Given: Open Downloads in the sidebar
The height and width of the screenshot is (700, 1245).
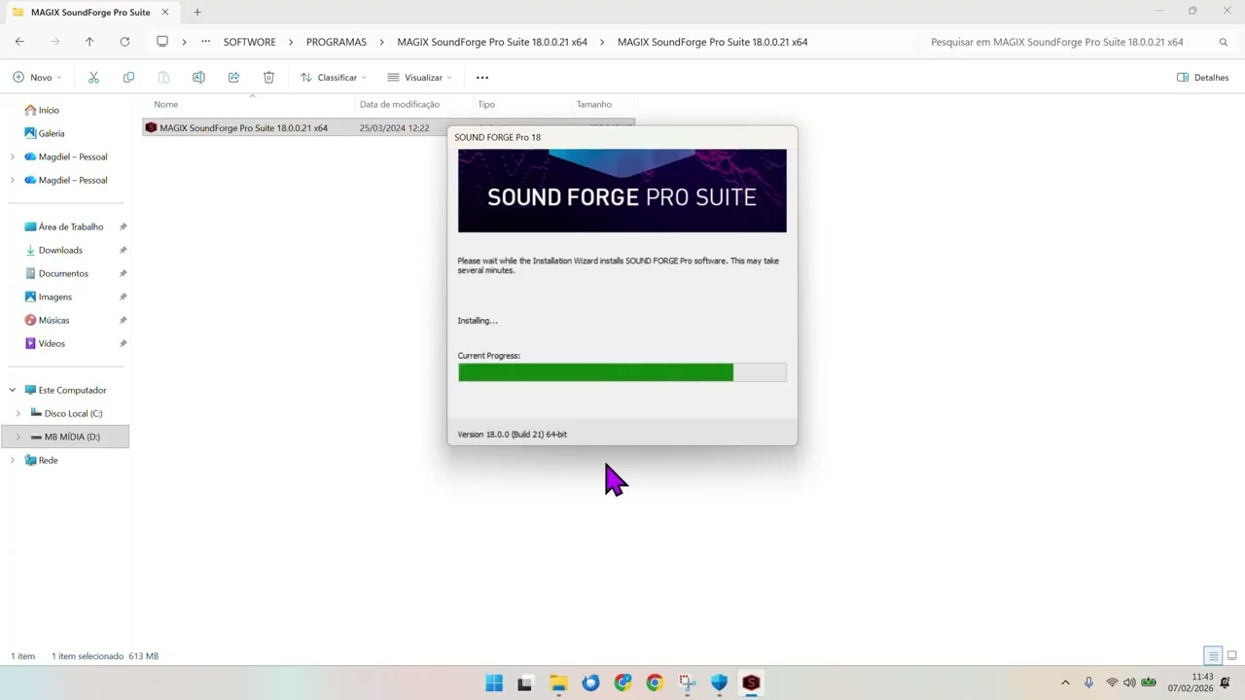Looking at the screenshot, I should [53, 250].
